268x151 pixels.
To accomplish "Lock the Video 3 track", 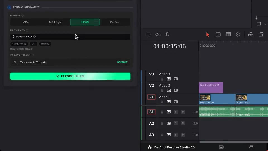I will pyautogui.click(x=162, y=79).
